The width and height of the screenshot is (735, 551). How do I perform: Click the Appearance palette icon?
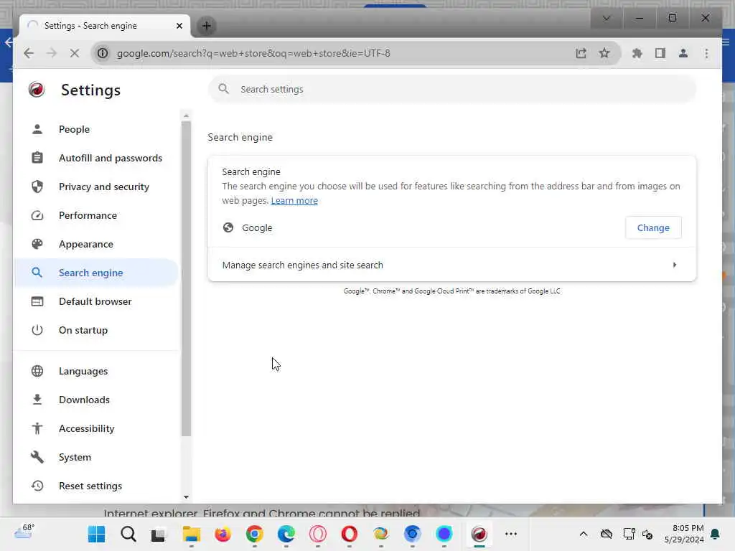coord(37,244)
